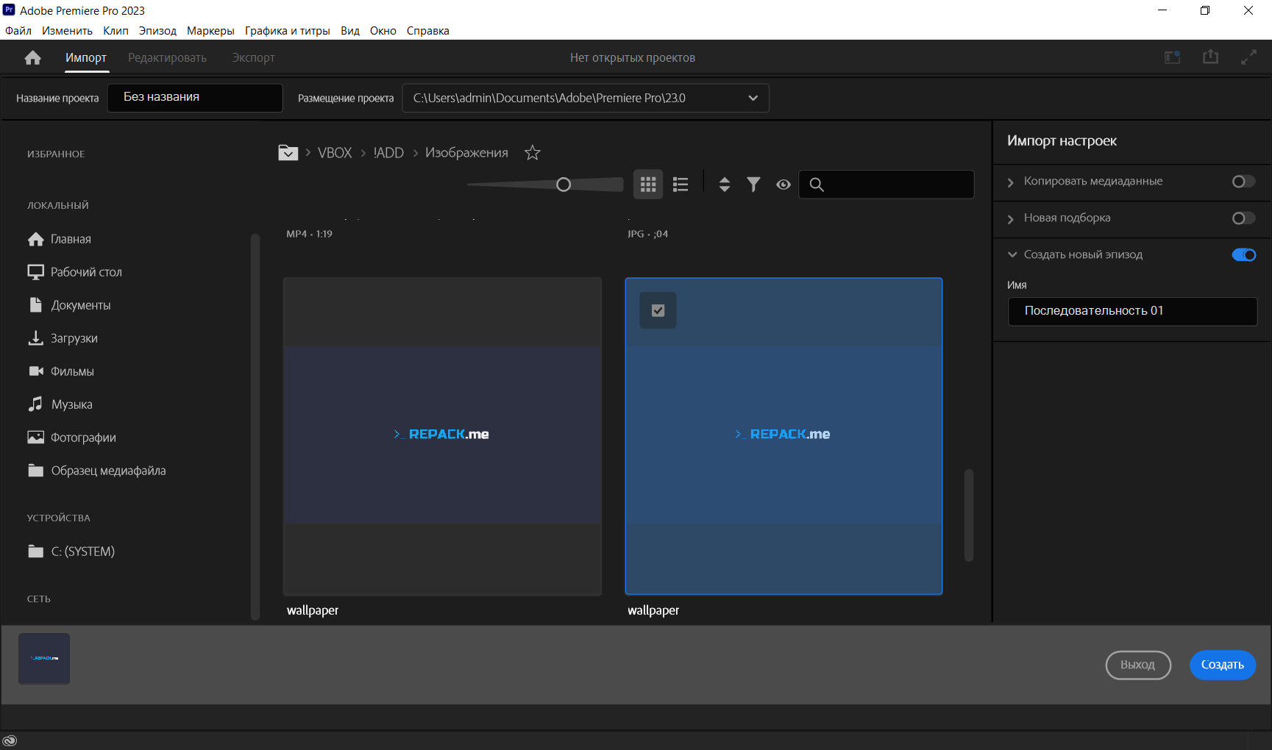The height and width of the screenshot is (750, 1272).
Task: Enable Копировать медиаданные toggle
Action: pyautogui.click(x=1244, y=181)
